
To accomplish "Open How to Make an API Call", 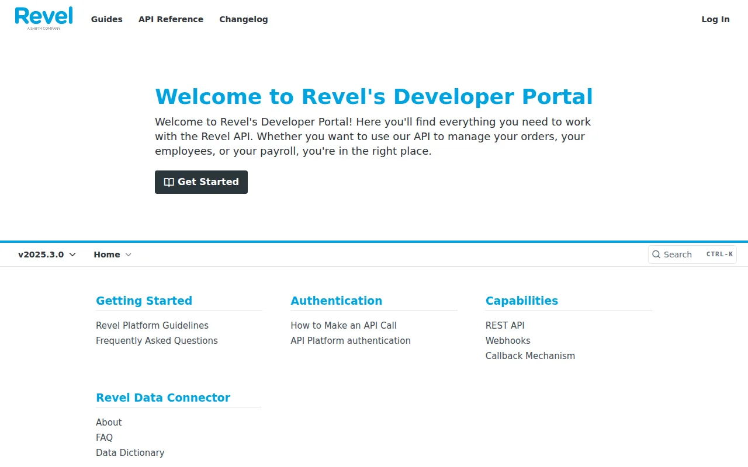I will 344,325.
